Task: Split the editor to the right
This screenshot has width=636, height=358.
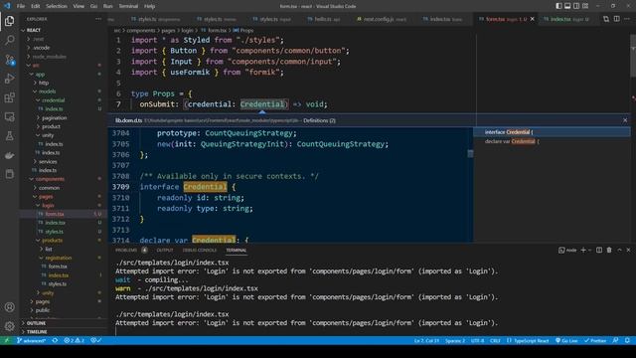Action: pyautogui.click(x=616, y=19)
